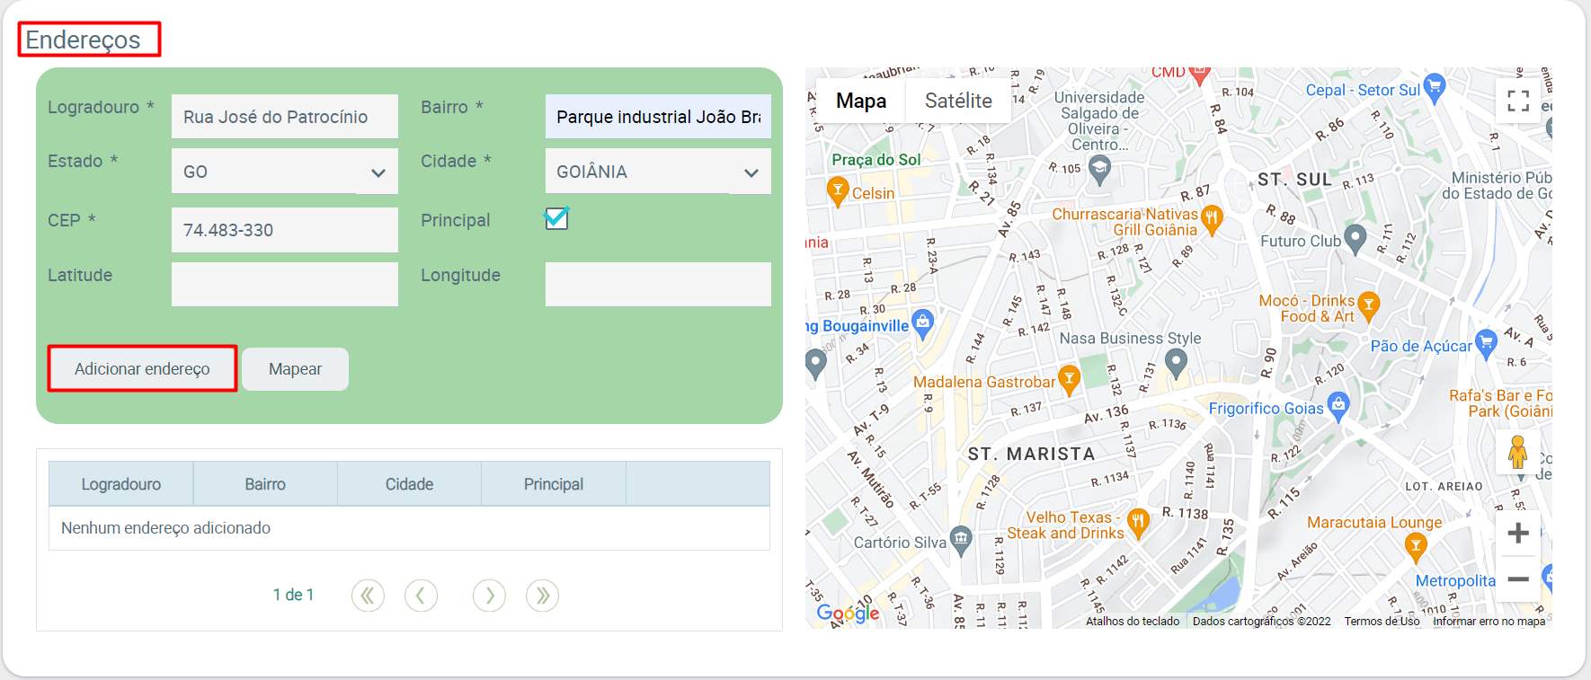The image size is (1591, 680).
Task: Open Termos de Uso link
Action: pyautogui.click(x=1382, y=622)
